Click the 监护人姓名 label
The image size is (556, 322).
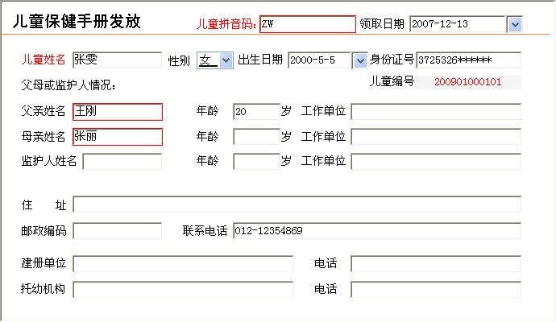(49, 161)
